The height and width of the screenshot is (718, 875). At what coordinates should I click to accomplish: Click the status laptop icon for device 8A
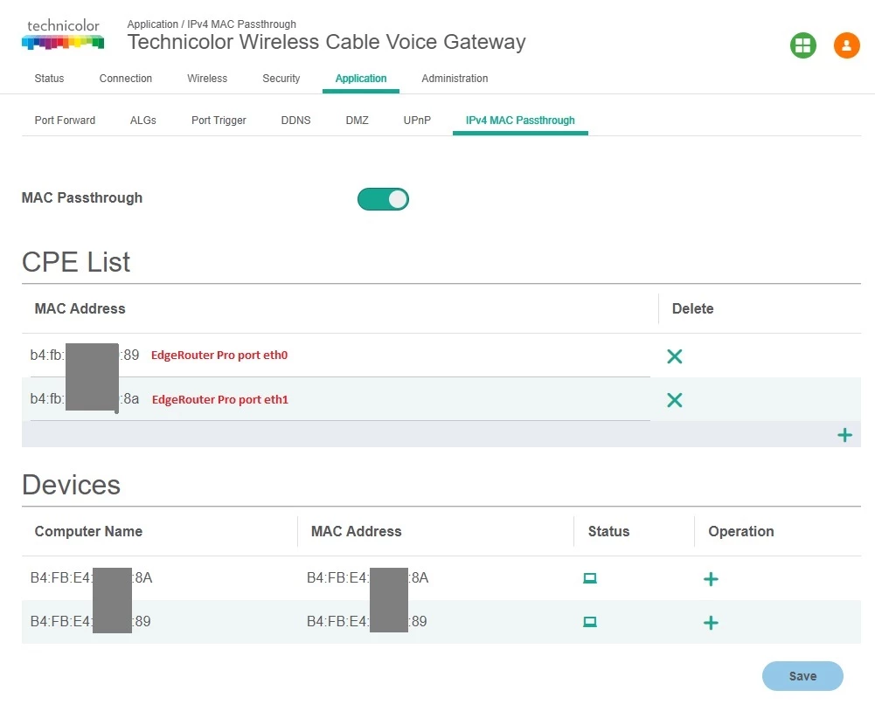[590, 578]
